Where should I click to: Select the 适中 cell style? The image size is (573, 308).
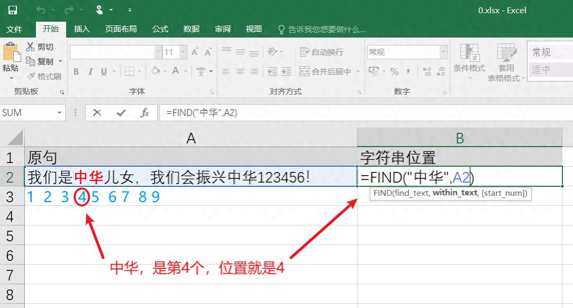point(551,69)
